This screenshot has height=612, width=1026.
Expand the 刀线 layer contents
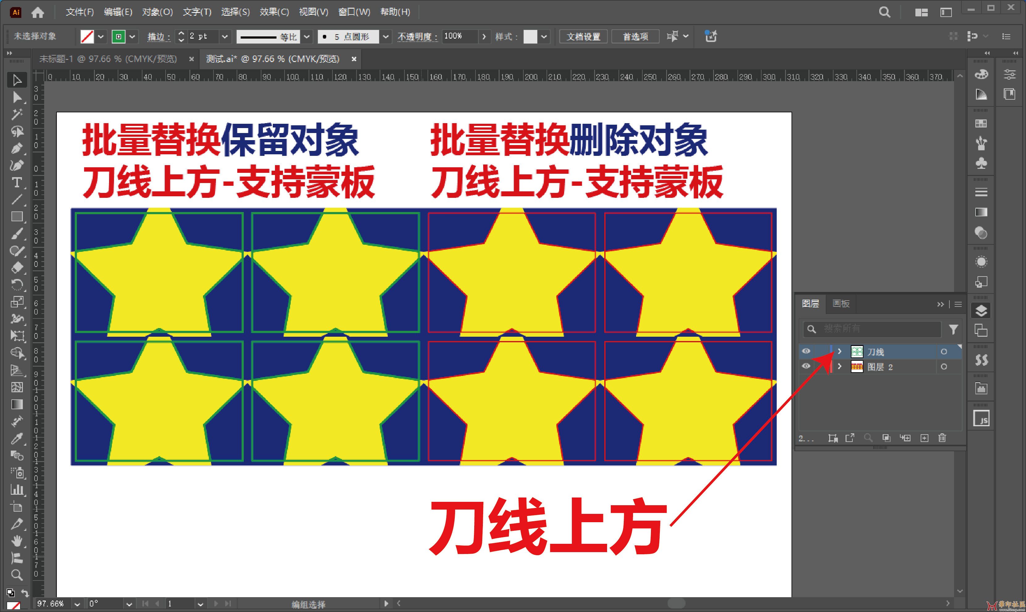pos(839,351)
